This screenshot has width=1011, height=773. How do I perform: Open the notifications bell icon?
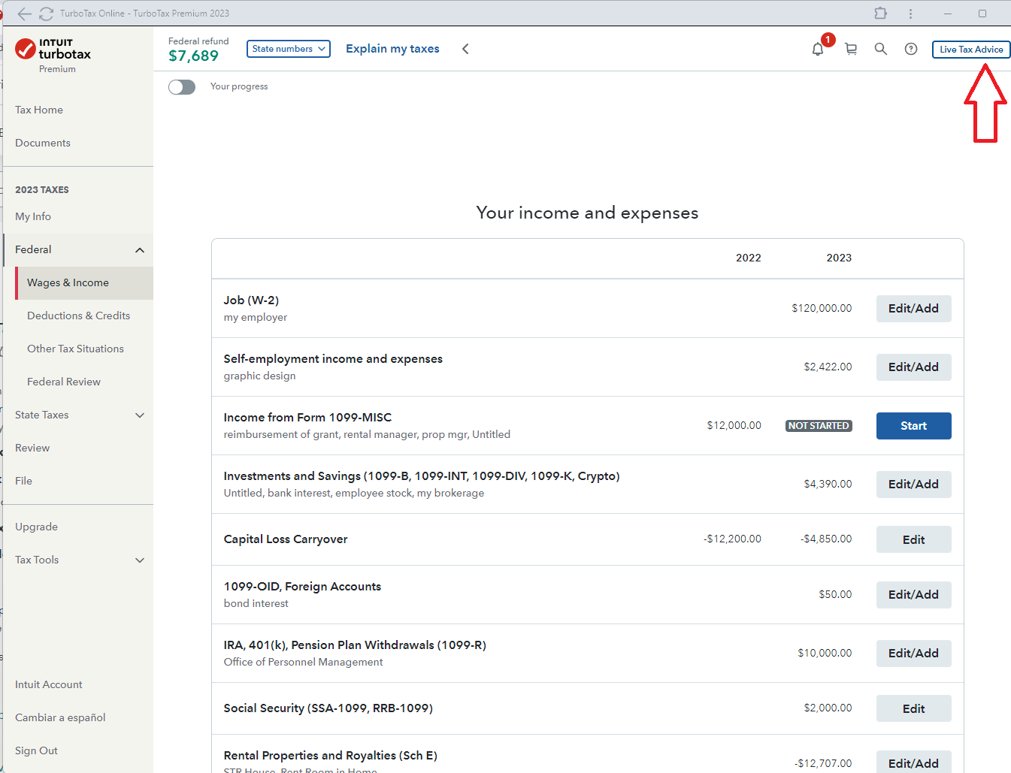click(818, 49)
